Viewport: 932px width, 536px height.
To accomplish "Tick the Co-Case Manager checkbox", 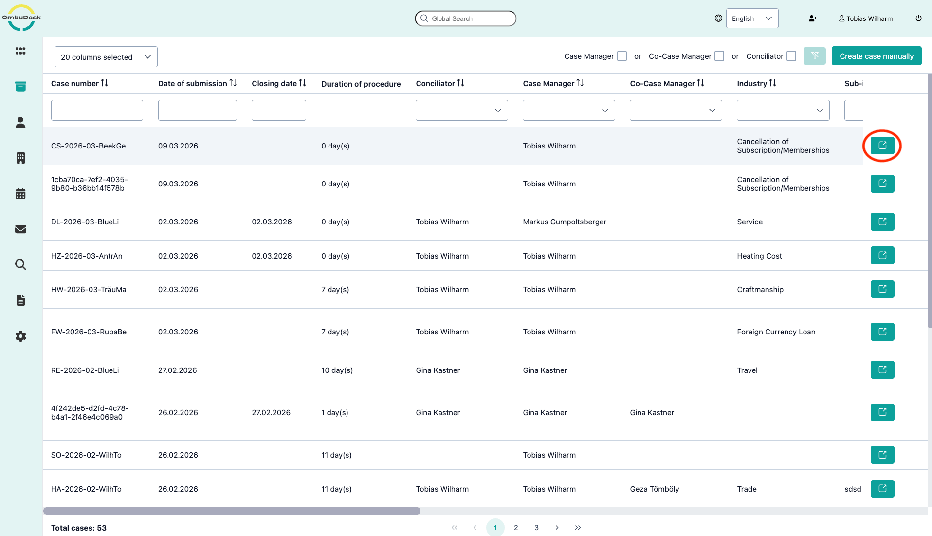I will click(x=719, y=56).
